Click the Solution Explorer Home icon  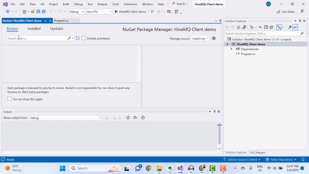[239, 28]
